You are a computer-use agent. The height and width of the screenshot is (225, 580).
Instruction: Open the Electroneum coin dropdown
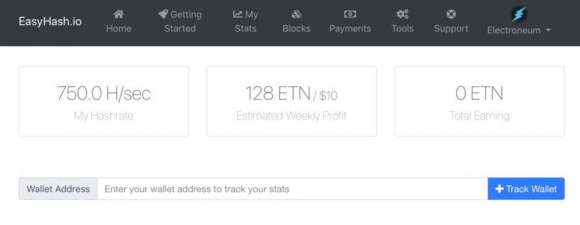pos(519,21)
